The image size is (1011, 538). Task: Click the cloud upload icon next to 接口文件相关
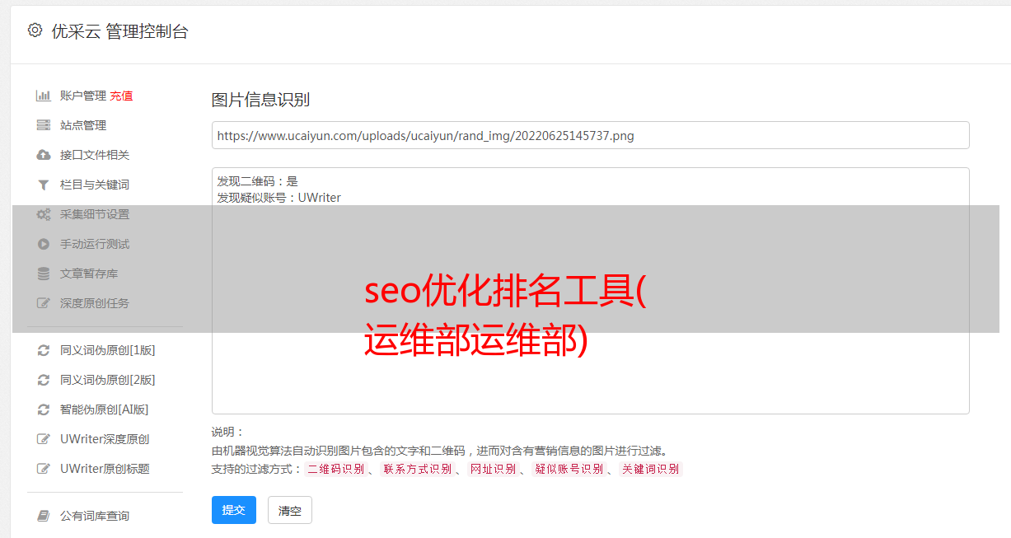[44, 155]
